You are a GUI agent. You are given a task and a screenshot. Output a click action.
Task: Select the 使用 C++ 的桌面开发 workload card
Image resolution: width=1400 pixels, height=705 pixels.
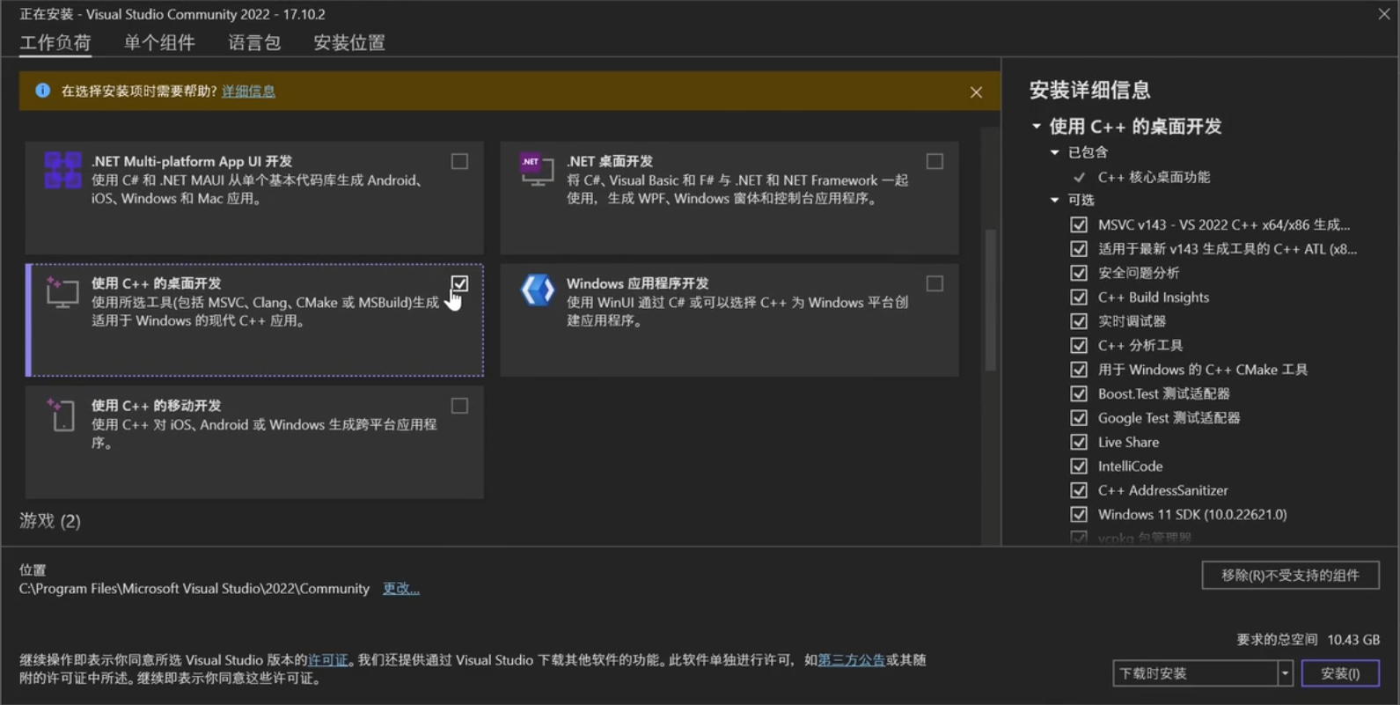click(x=254, y=320)
